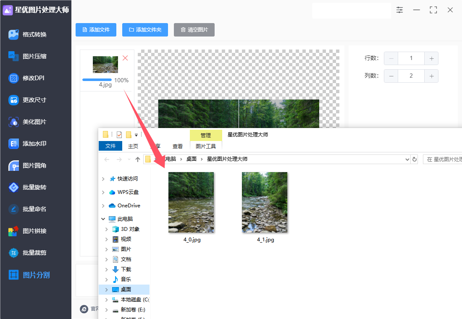Open the Explorer quick access toolbar dropdown
462x319 pixels.
136,135
